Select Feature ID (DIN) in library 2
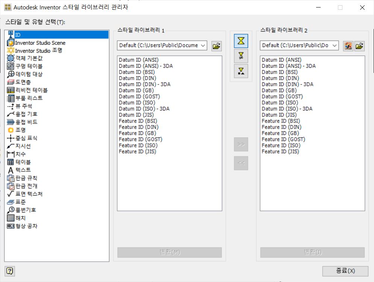Image resolution: width=374 pixels, height=282 pixels. 282,127
